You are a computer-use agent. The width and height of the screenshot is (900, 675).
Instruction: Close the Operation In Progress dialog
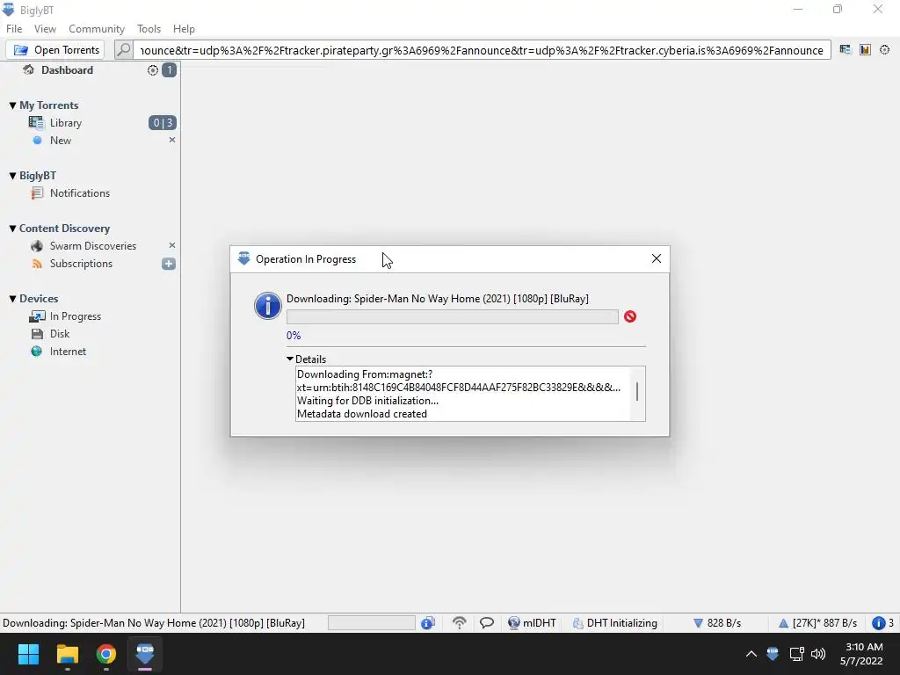click(656, 259)
